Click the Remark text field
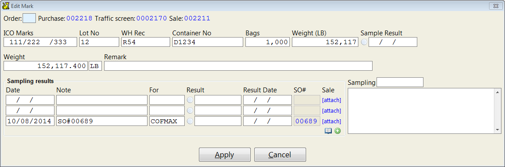 [238, 66]
